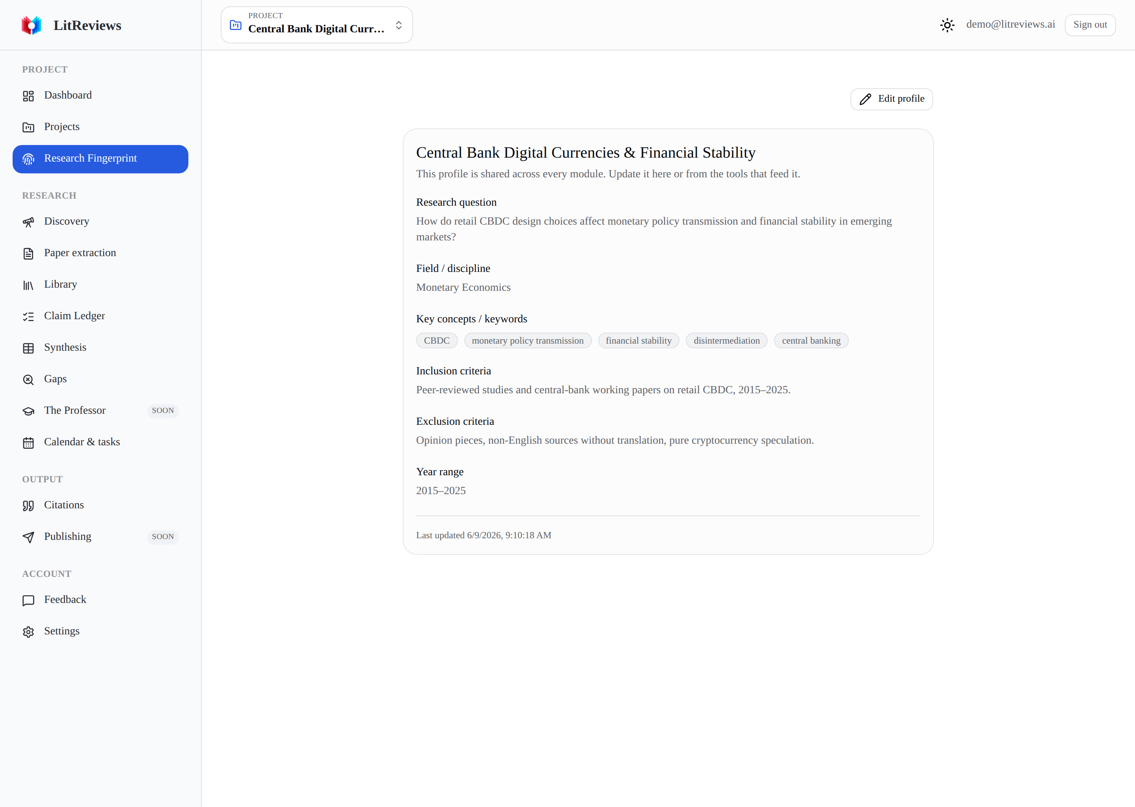1135x807 pixels.
Task: Click the central banking keyword chip
Action: [x=811, y=341]
